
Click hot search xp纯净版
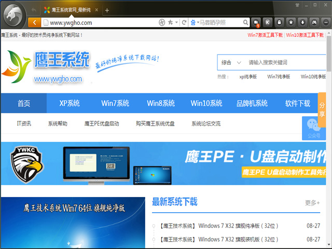coord(248,77)
